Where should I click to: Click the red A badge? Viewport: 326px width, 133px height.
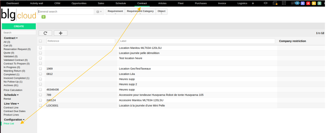tap(308, 3)
